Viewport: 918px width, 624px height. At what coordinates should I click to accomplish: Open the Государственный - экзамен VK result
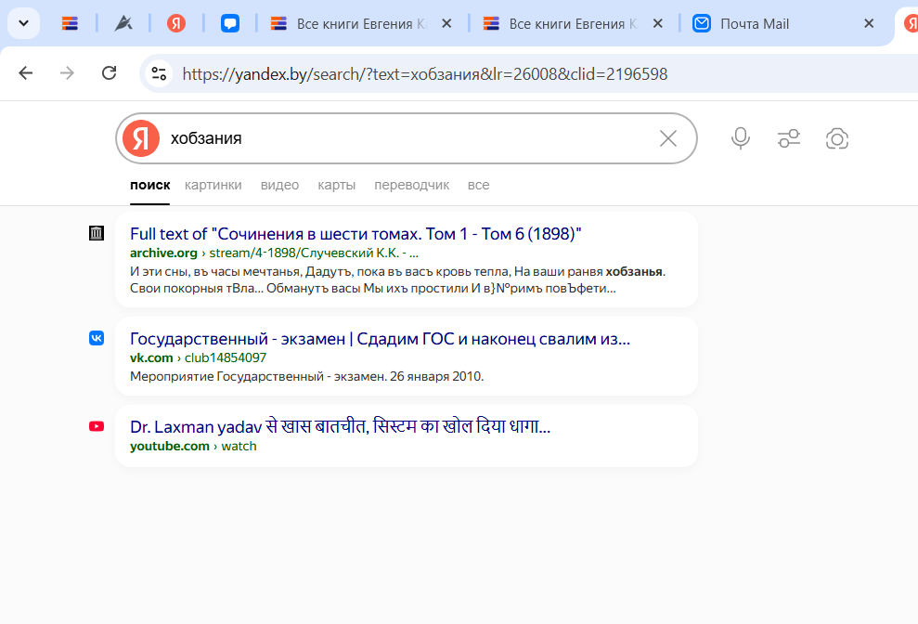click(380, 339)
